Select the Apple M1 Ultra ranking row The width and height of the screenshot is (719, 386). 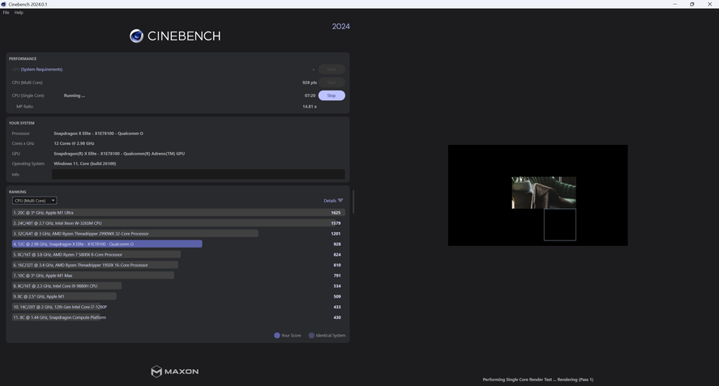[x=178, y=213]
